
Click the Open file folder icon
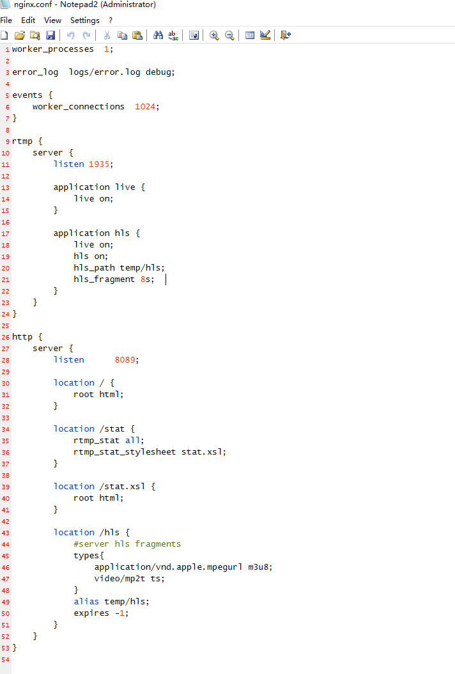coord(19,35)
